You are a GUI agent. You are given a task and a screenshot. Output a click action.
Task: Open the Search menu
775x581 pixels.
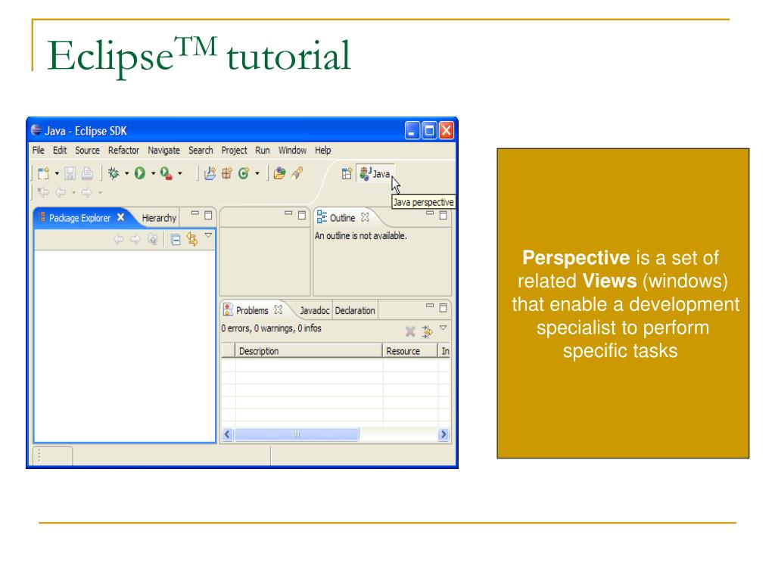tap(201, 151)
